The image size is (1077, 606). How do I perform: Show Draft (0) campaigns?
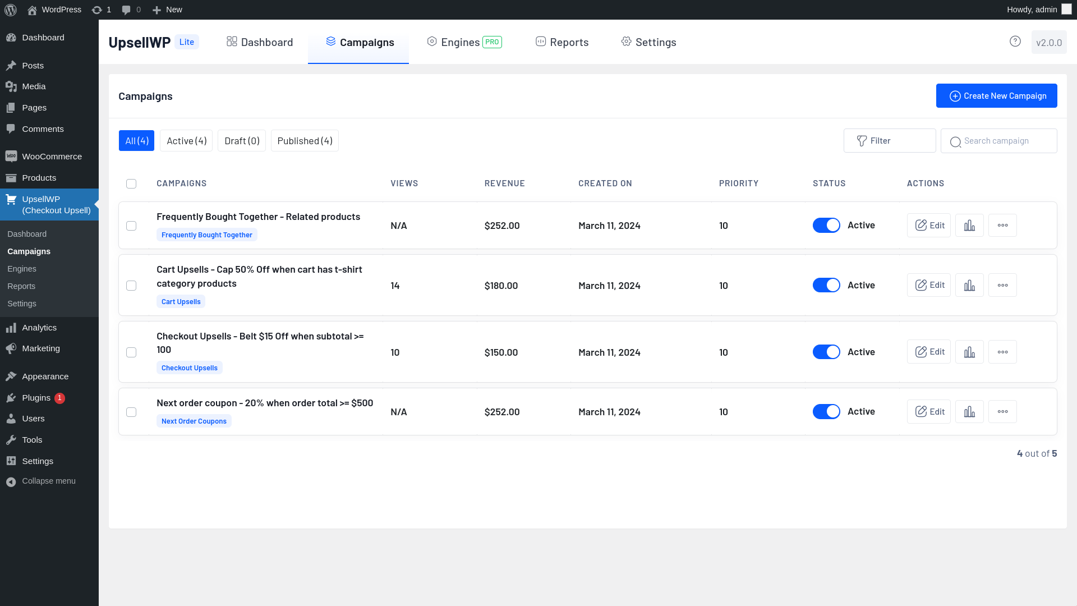point(242,141)
